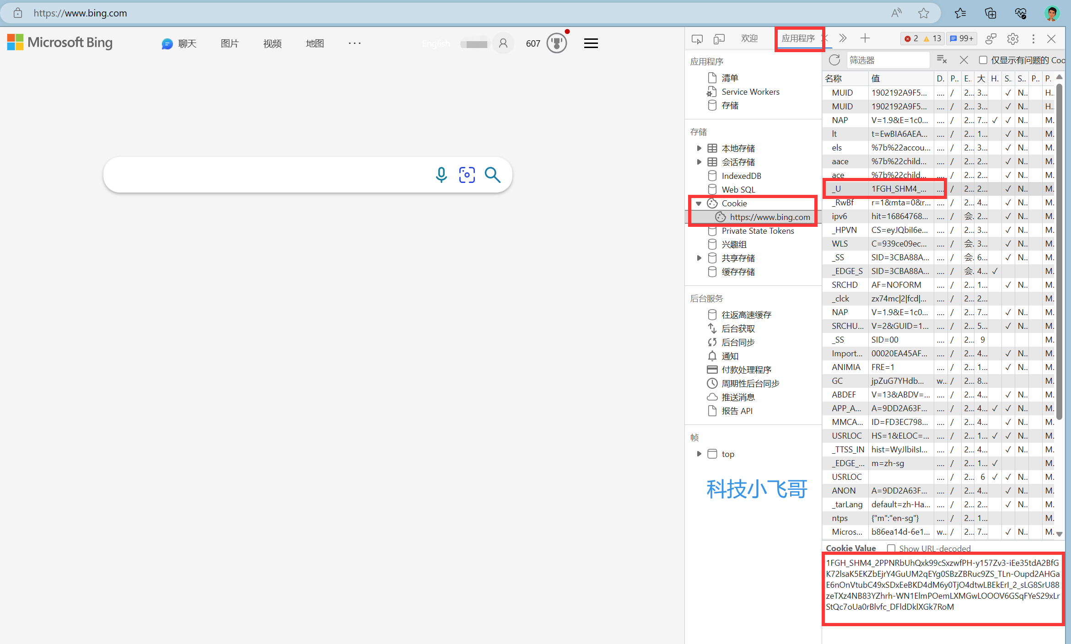Open the Bing hamburger menu
Image resolution: width=1071 pixels, height=644 pixels.
point(591,43)
